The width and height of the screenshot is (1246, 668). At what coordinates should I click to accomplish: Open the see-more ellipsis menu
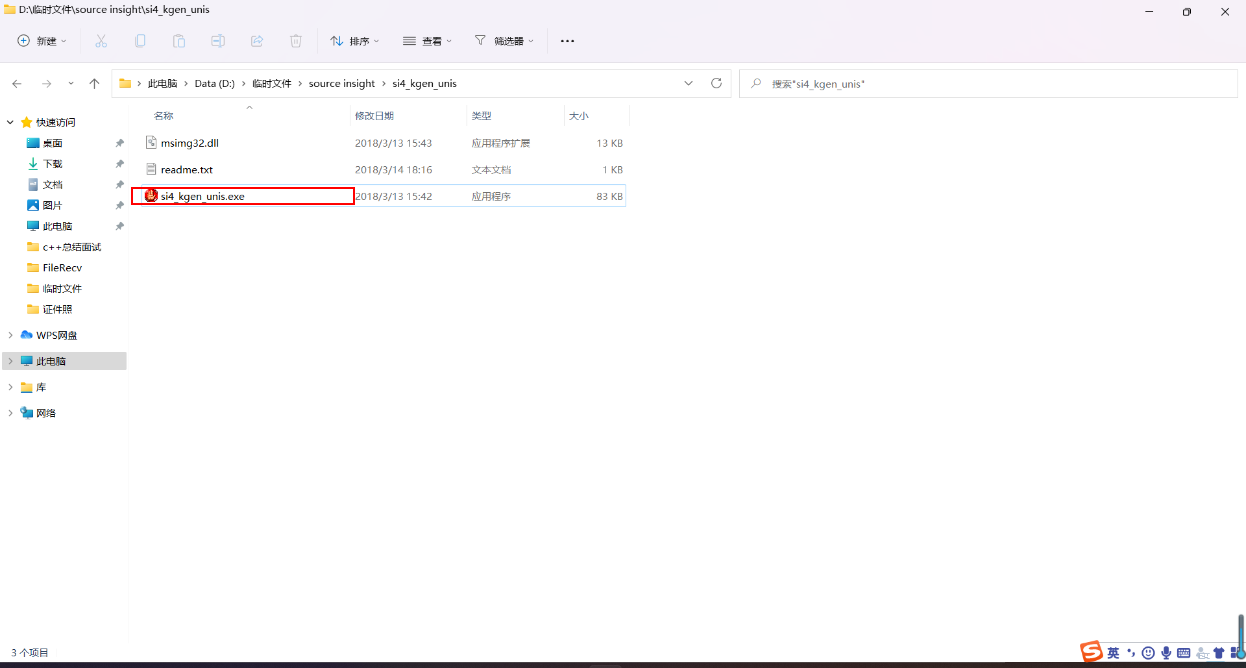tap(567, 40)
